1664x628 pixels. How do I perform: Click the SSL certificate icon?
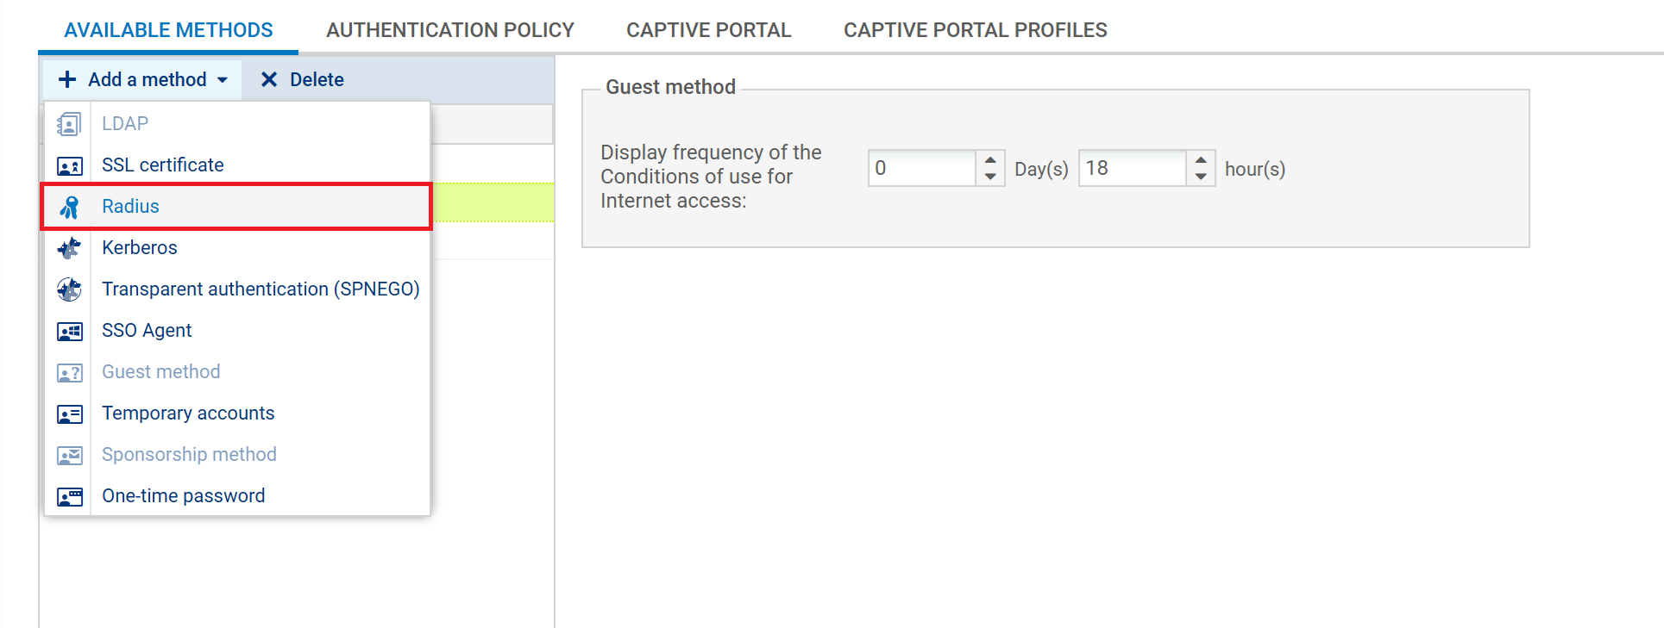click(69, 165)
